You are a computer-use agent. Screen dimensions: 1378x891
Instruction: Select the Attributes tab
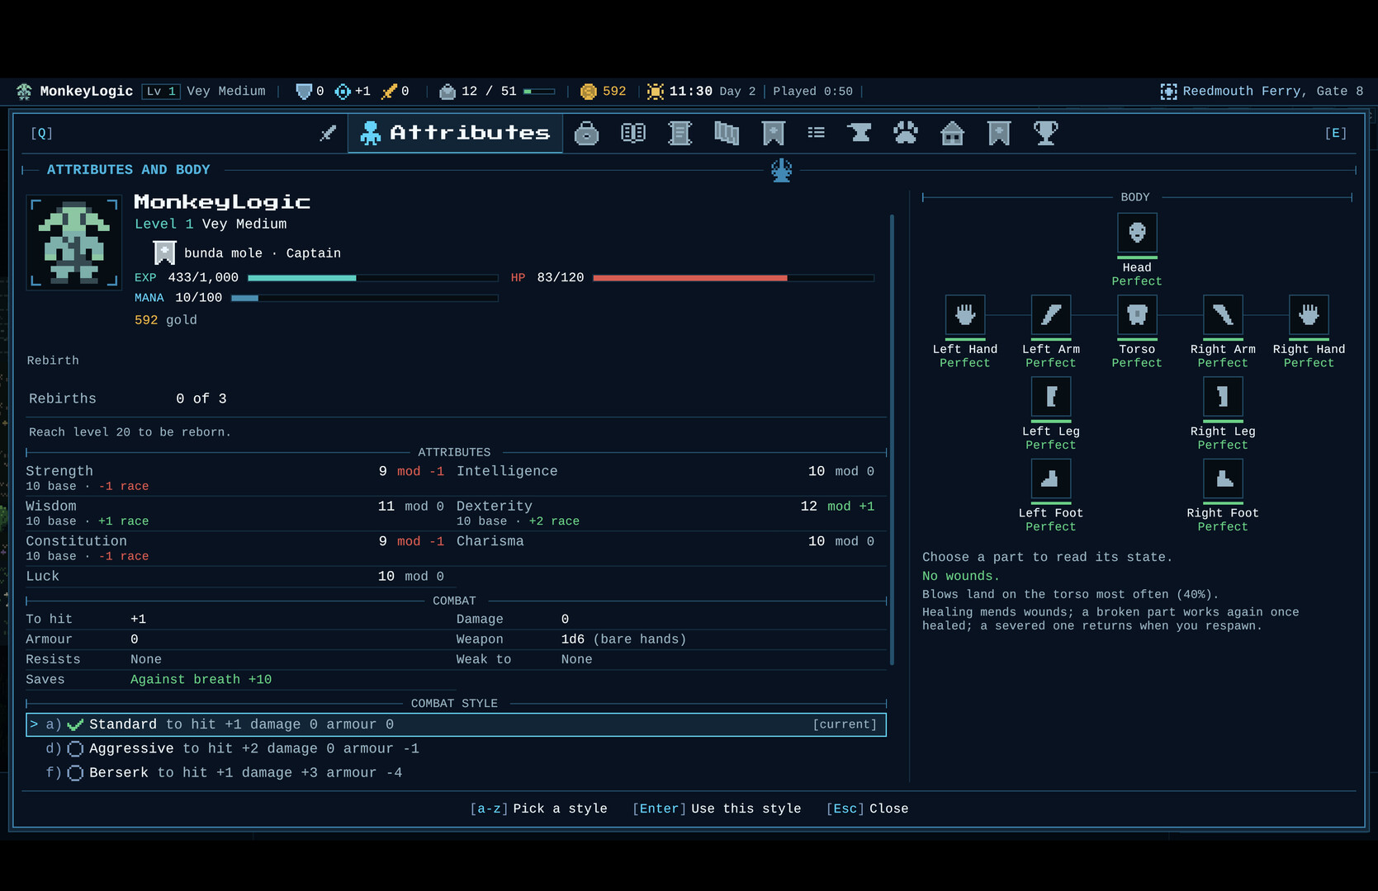(x=455, y=133)
